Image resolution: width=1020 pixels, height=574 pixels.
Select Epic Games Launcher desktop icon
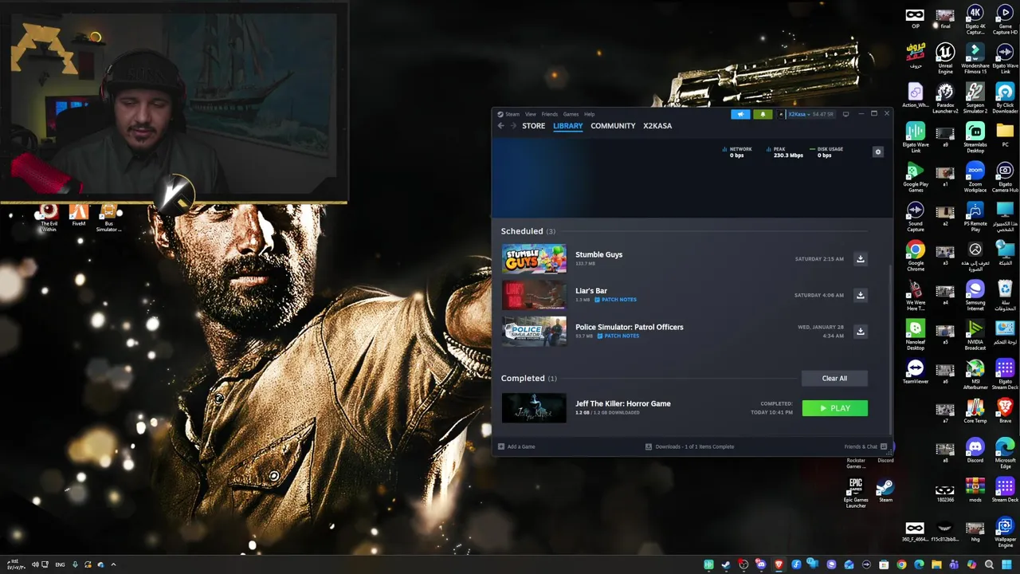click(856, 493)
